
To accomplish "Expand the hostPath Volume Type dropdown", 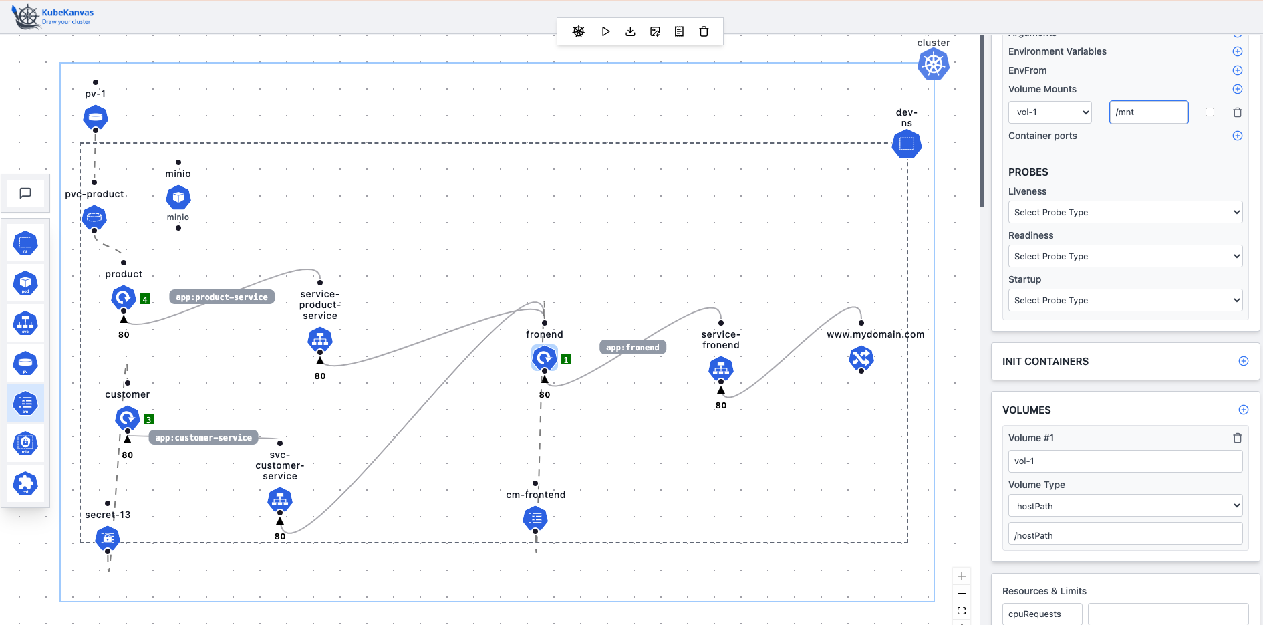I will click(1125, 506).
